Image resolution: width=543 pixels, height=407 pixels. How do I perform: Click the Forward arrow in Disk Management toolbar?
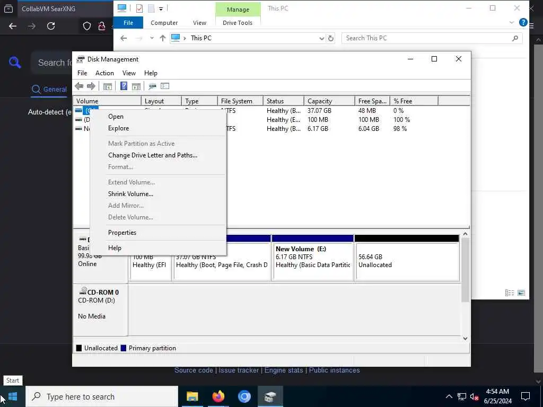(91, 86)
